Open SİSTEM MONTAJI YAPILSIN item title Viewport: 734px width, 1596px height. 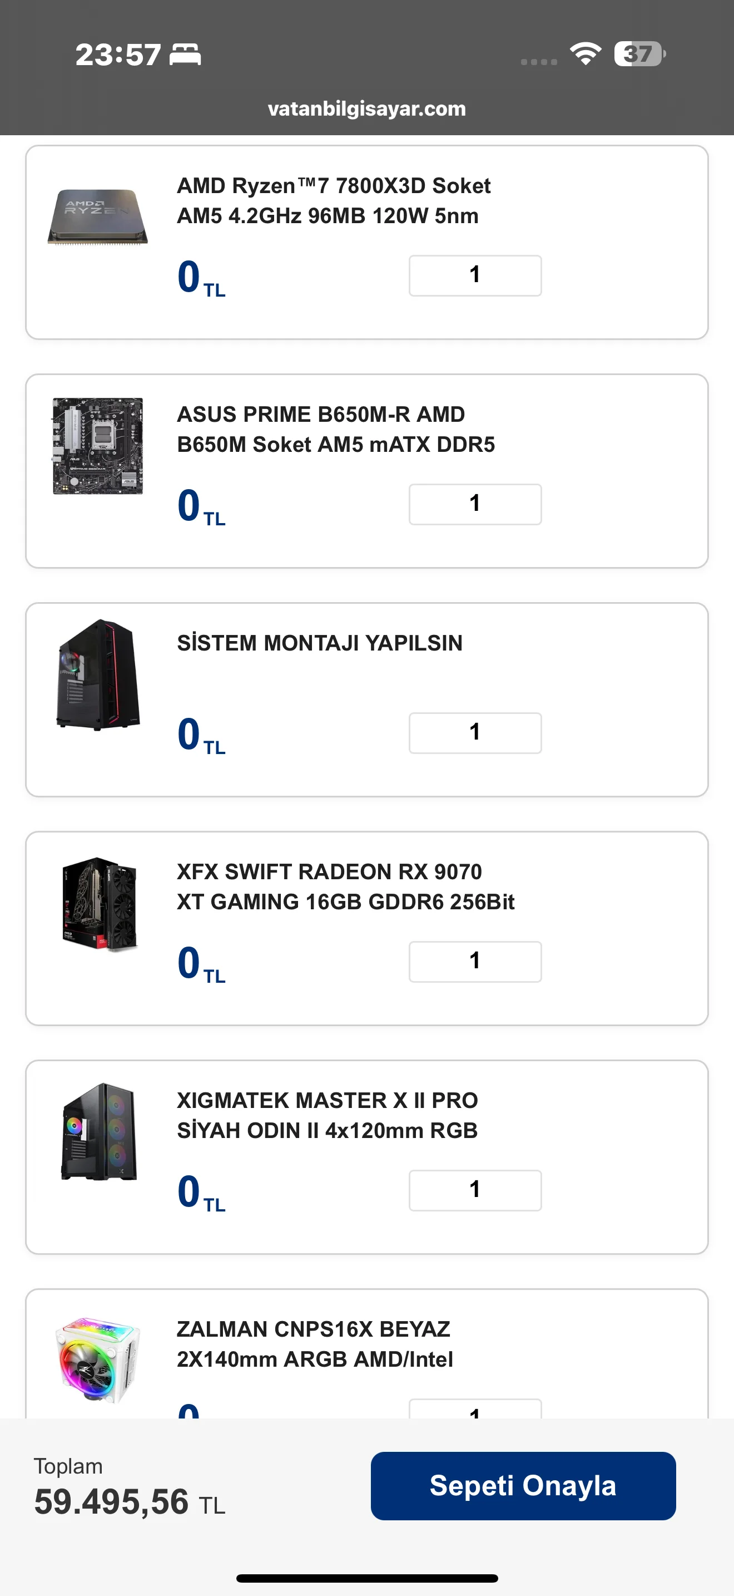tap(319, 643)
